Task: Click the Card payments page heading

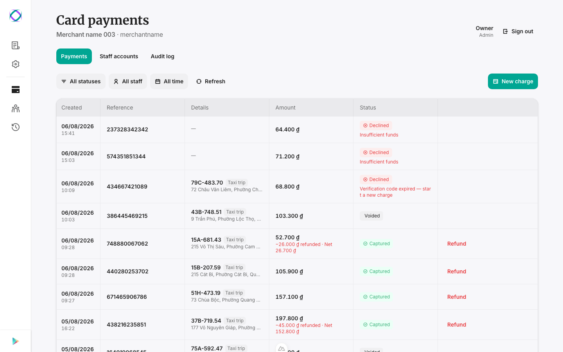Action: coord(102,20)
